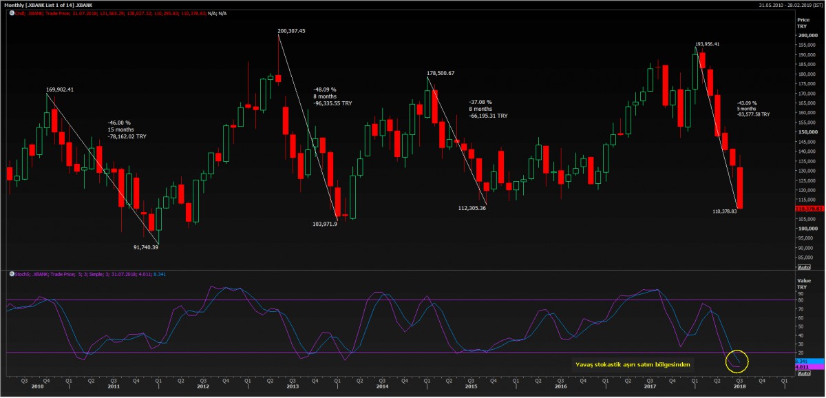Image resolution: width=826 pixels, height=398 pixels.
Task: Select the -43.09 % 5 months annotation
Action: click(x=753, y=108)
